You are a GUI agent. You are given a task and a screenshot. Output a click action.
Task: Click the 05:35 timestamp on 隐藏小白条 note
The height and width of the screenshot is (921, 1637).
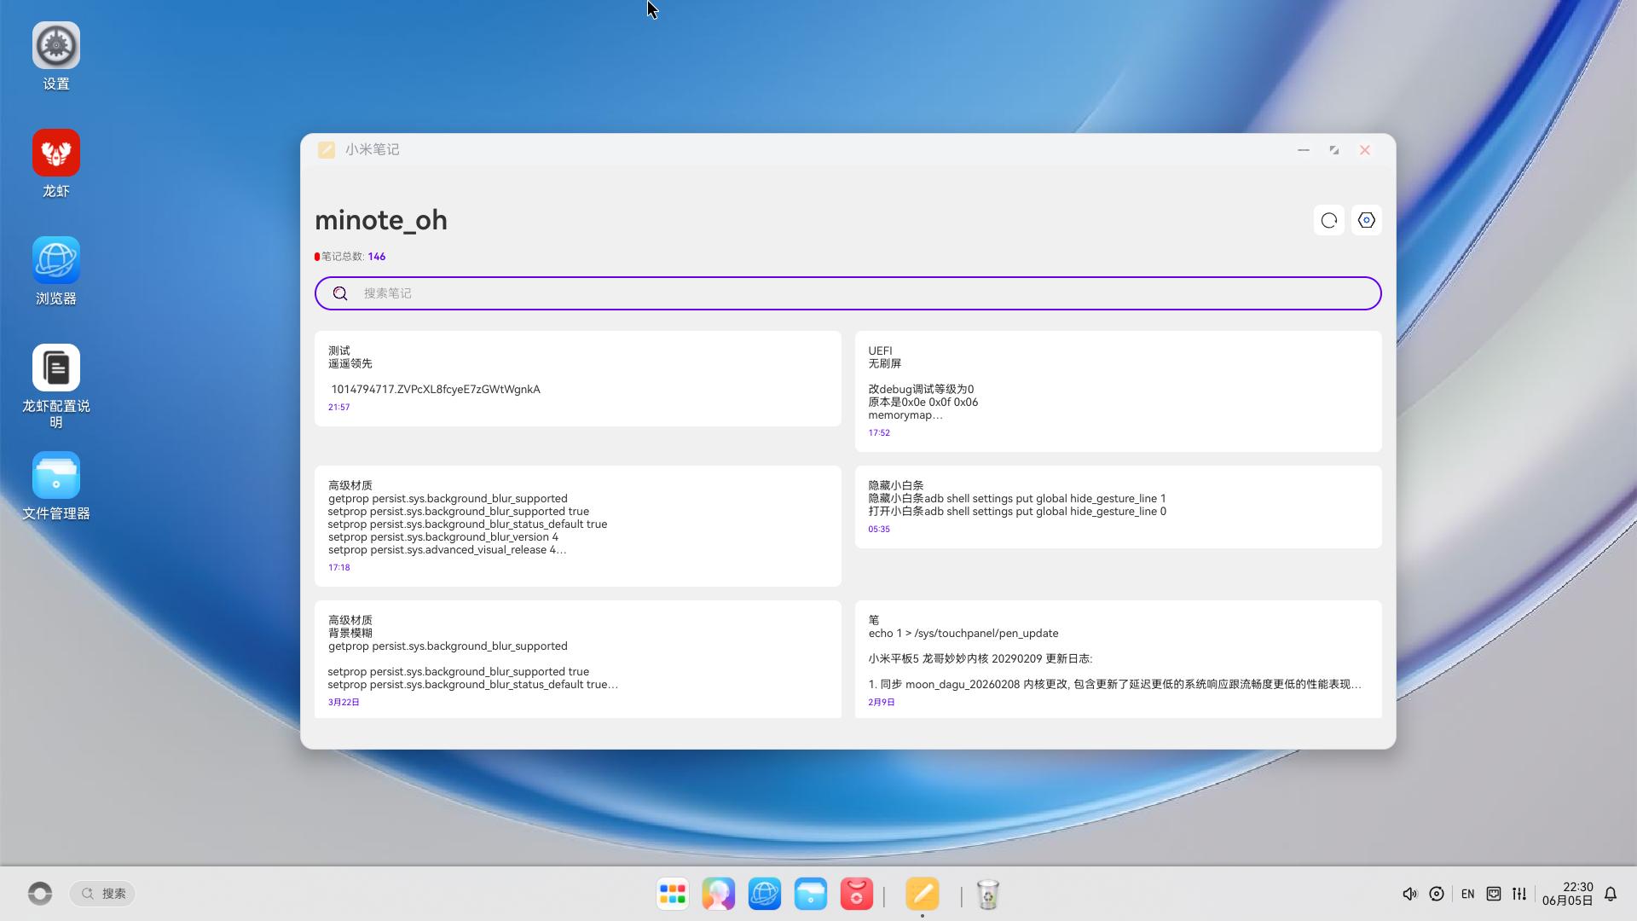coord(879,530)
